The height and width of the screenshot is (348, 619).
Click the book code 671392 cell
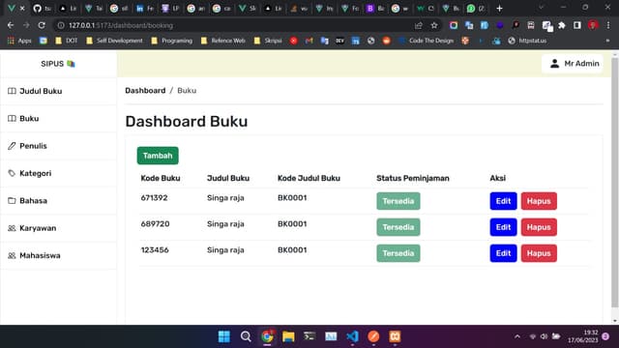[x=154, y=197]
